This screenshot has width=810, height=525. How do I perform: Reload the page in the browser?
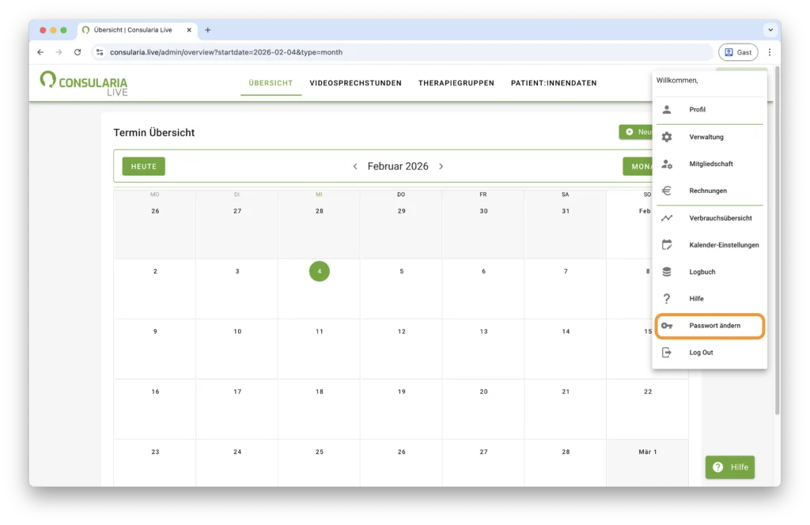(x=78, y=52)
